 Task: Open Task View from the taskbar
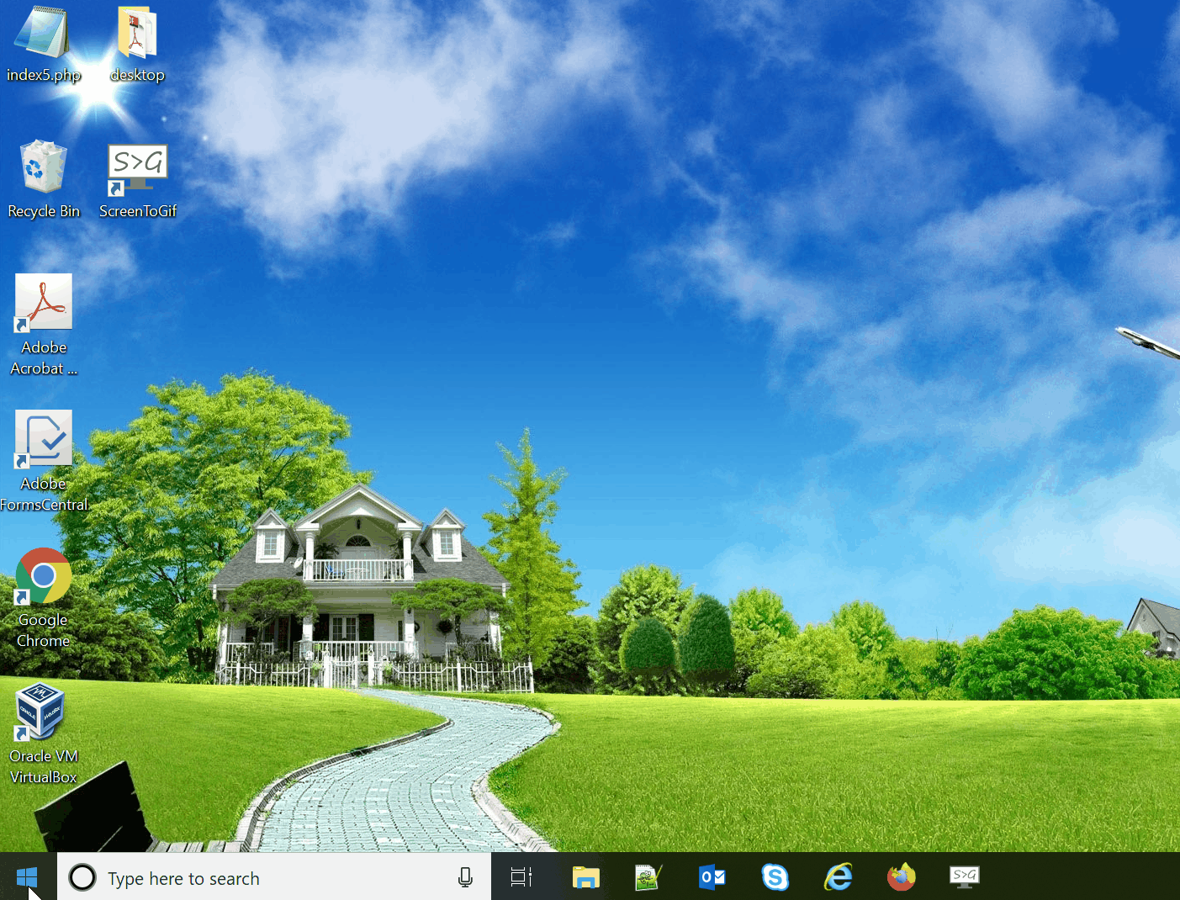521,877
